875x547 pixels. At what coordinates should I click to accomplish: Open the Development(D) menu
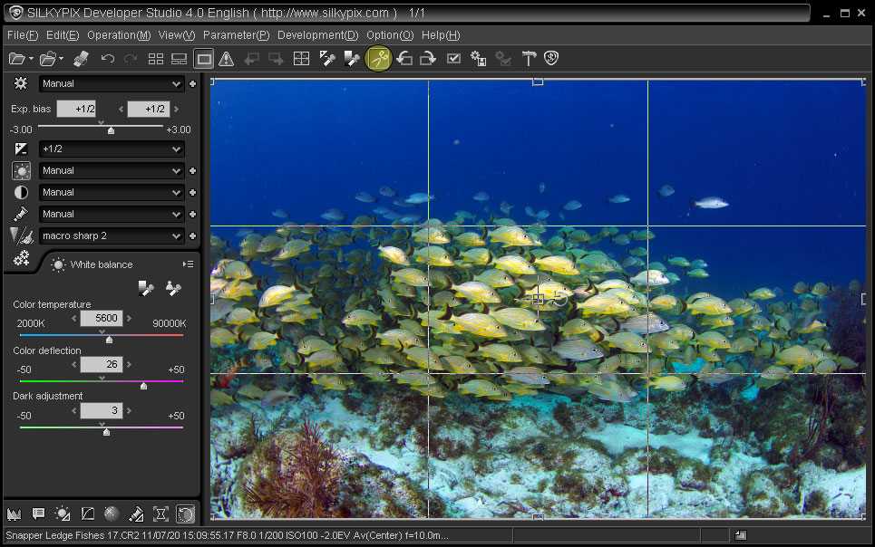317,35
